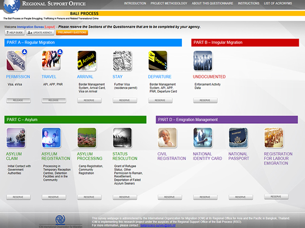Release the Travel section
The width and height of the screenshot is (305, 228).
click(54, 100)
